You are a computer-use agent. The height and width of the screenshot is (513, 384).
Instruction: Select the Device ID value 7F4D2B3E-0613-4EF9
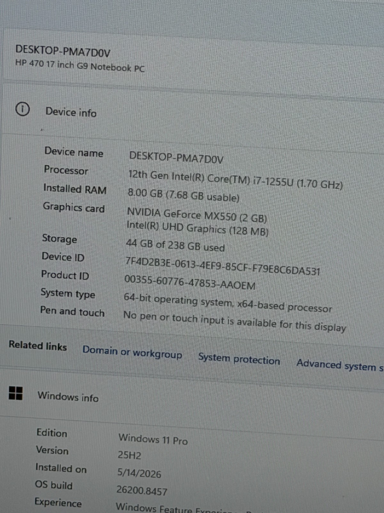[222, 266]
